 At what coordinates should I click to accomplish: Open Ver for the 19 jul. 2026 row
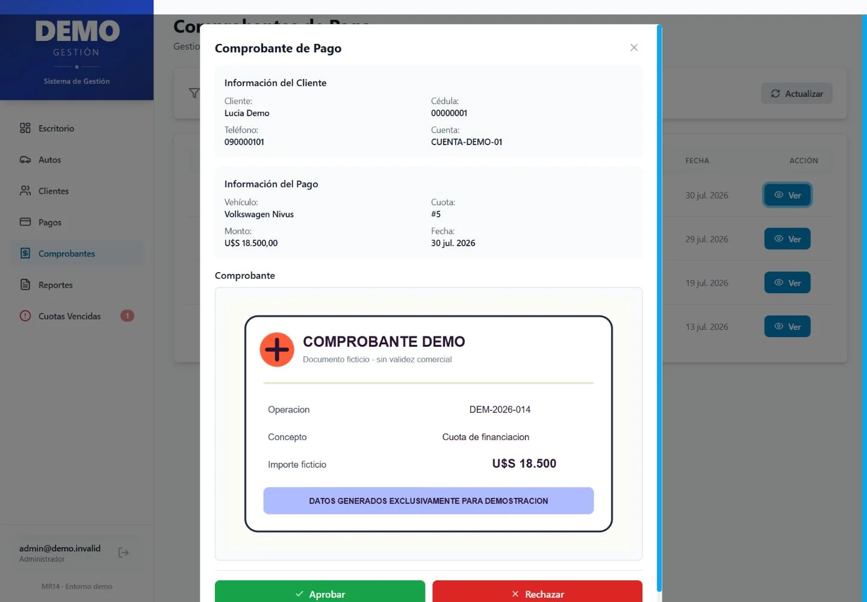pos(788,283)
